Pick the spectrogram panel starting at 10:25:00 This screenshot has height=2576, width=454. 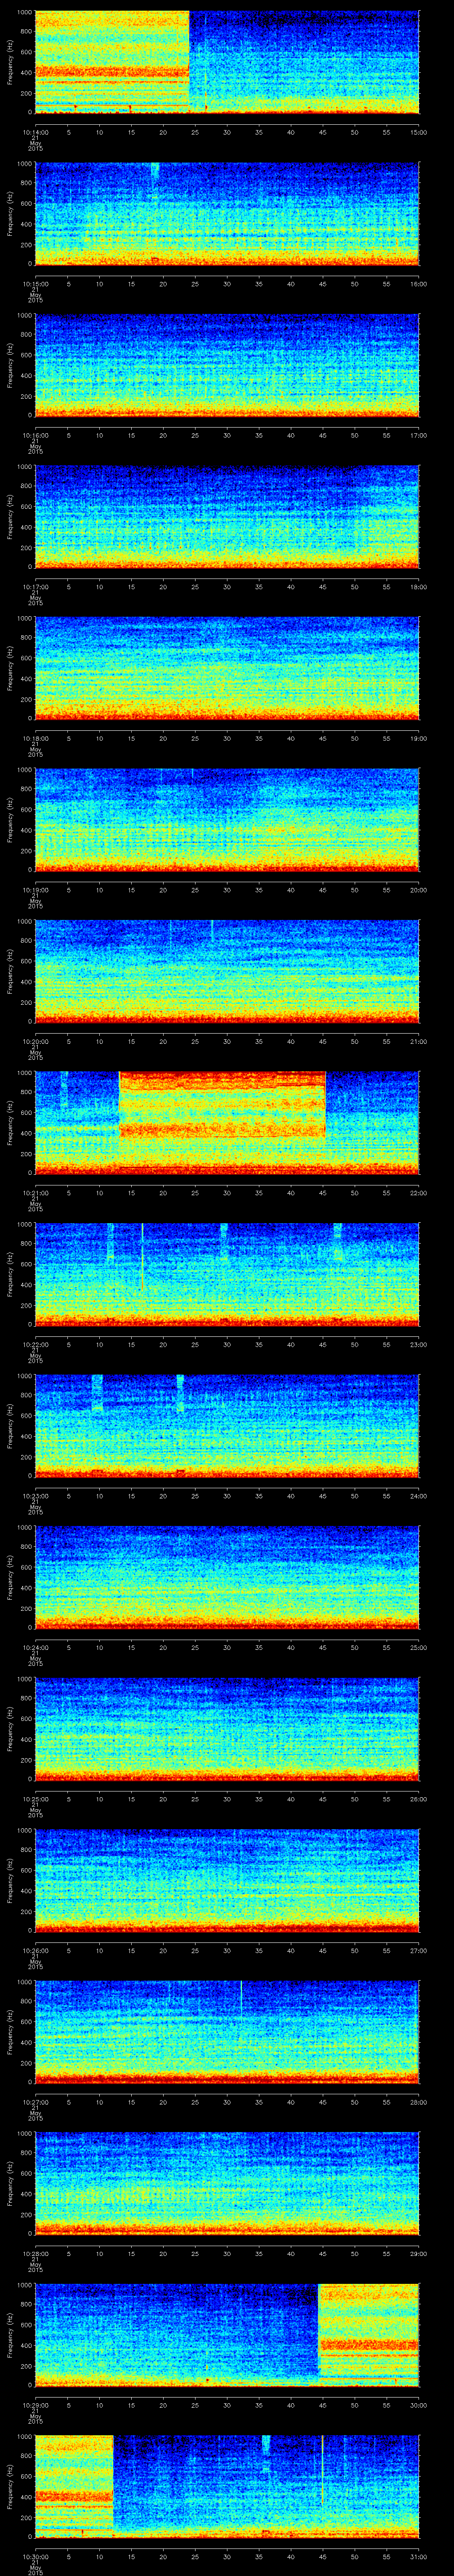[227, 1729]
